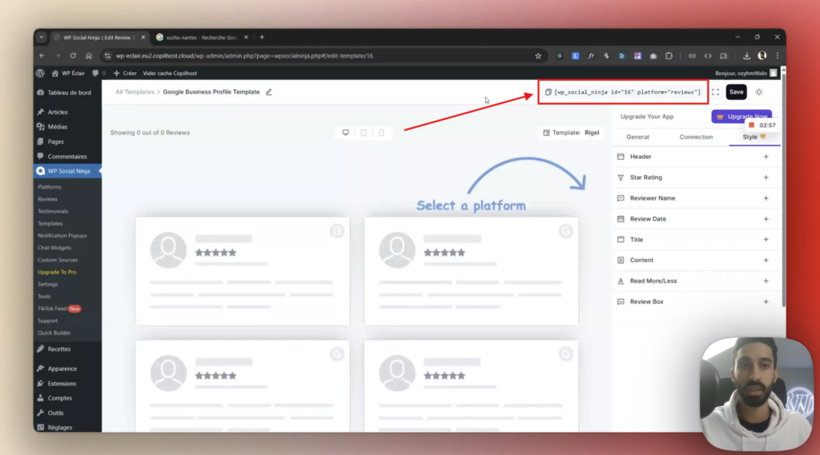Viewport: 820px width, 455px height.
Task: Bookmark this page with star icon
Action: pos(538,56)
